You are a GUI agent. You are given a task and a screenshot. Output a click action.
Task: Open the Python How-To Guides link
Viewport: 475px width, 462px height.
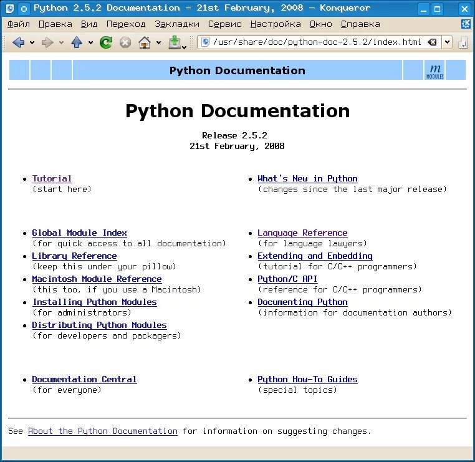pyautogui.click(x=307, y=379)
